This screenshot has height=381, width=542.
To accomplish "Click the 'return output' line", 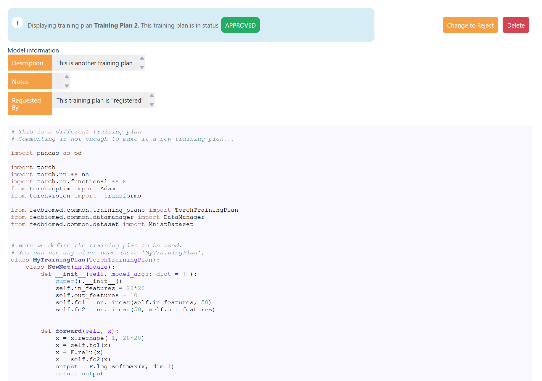I will (x=80, y=374).
